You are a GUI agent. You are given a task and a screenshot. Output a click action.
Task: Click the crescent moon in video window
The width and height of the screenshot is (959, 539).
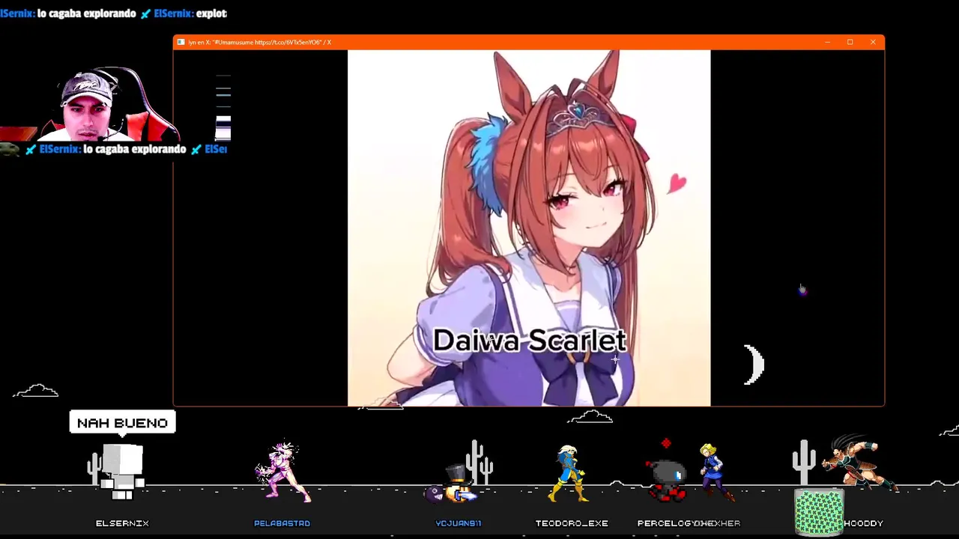click(754, 365)
